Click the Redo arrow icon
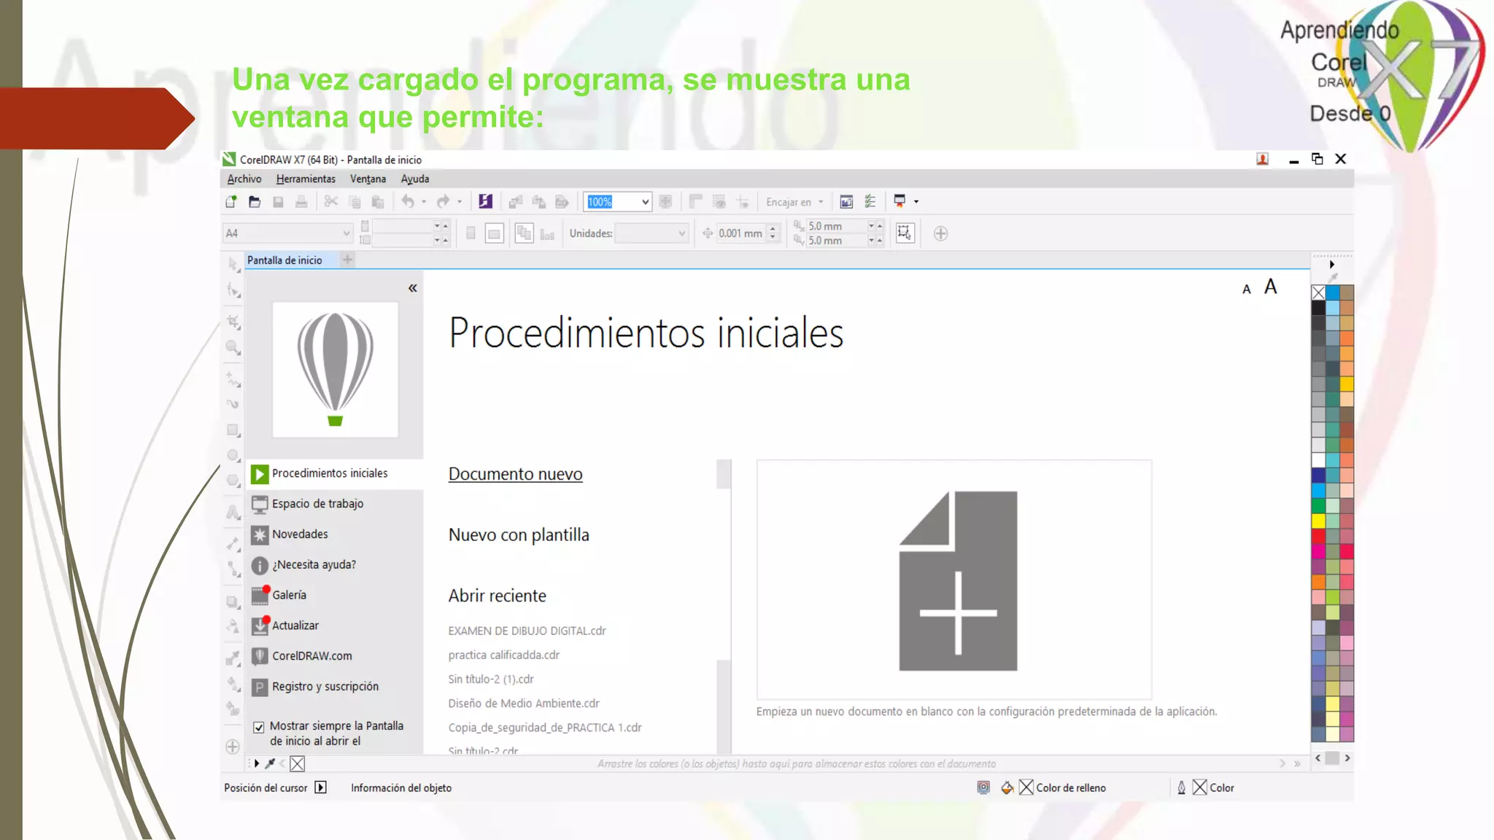The width and height of the screenshot is (1494, 840). (443, 202)
